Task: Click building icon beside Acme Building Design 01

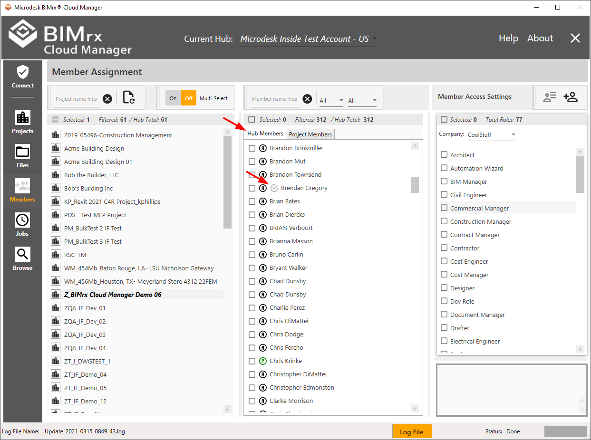Action: pos(55,162)
